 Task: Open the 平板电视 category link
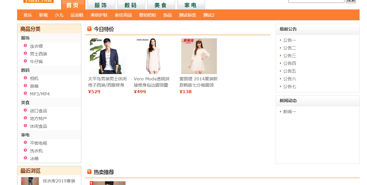(x=39, y=143)
